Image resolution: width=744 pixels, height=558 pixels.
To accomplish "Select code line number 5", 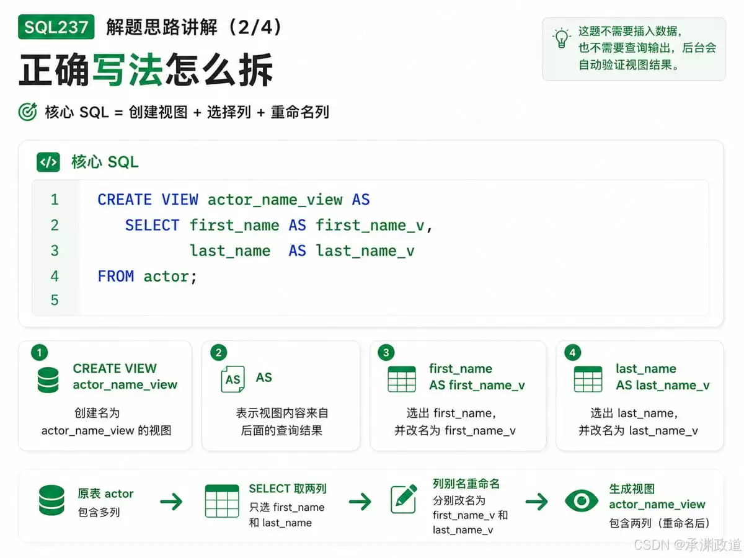I will coord(55,301).
